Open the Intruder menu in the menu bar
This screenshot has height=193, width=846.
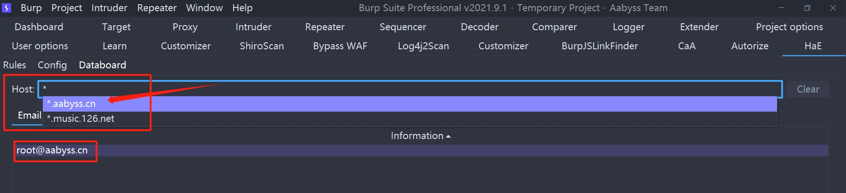[109, 8]
